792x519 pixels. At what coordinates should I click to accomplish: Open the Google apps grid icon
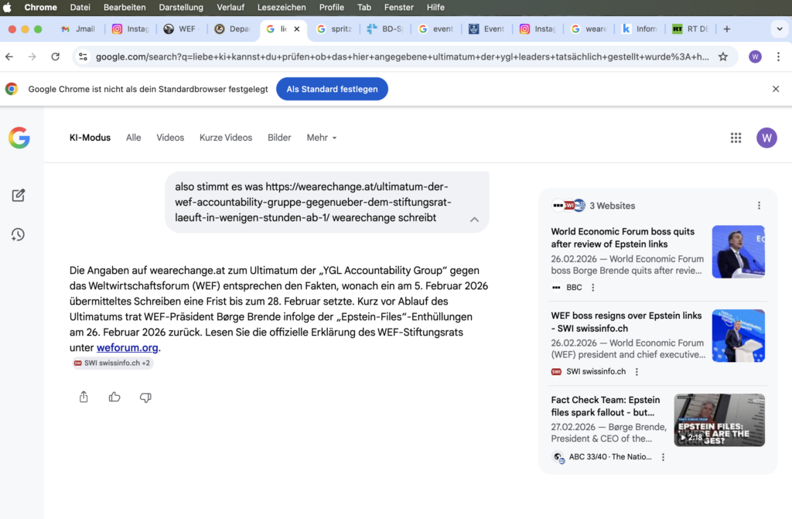pos(736,138)
